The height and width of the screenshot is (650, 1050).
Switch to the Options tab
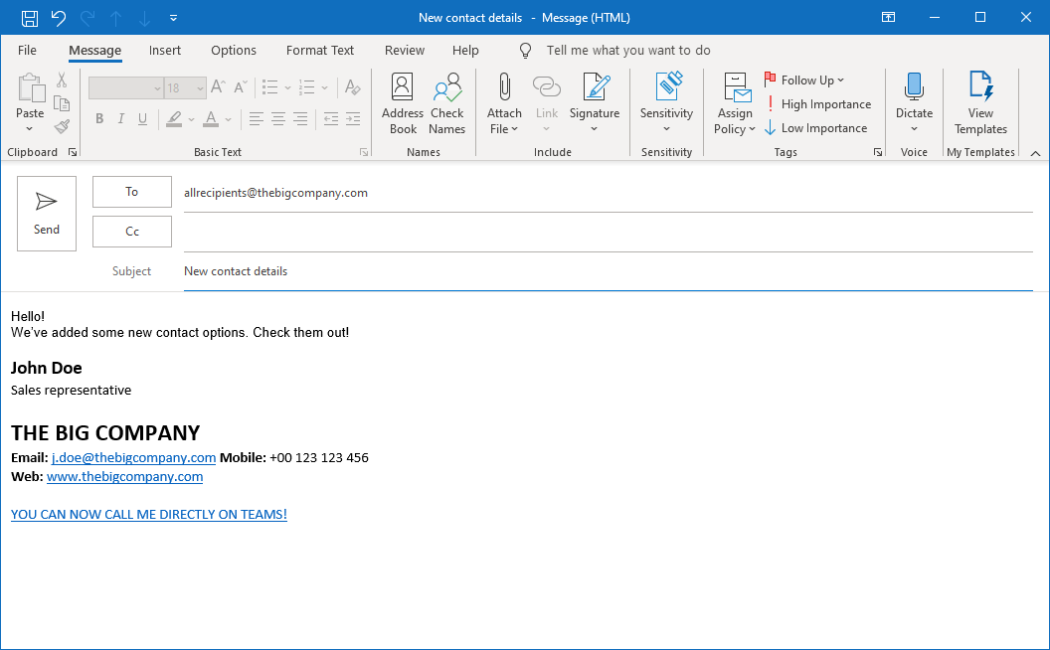(234, 51)
